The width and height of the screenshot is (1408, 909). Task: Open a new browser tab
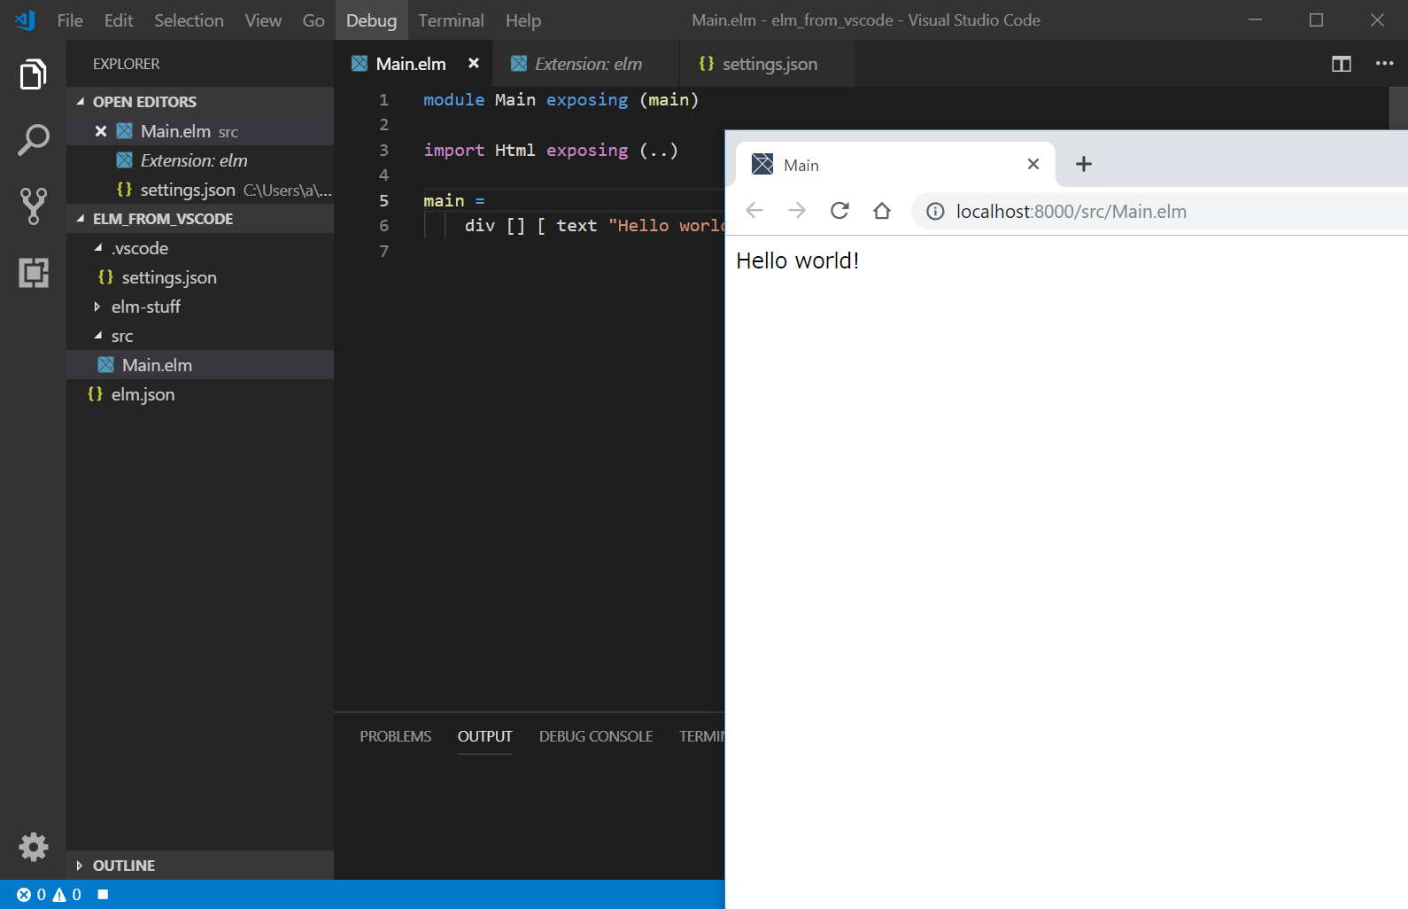coord(1083,164)
